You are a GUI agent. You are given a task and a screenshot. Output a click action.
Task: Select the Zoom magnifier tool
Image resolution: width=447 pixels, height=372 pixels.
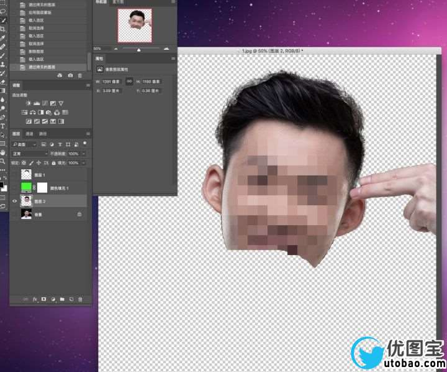click(3, 162)
